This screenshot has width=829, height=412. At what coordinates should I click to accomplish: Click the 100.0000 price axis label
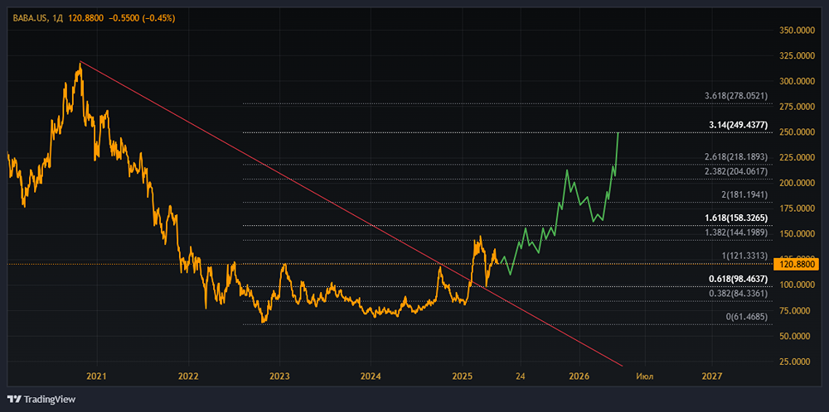(798, 285)
